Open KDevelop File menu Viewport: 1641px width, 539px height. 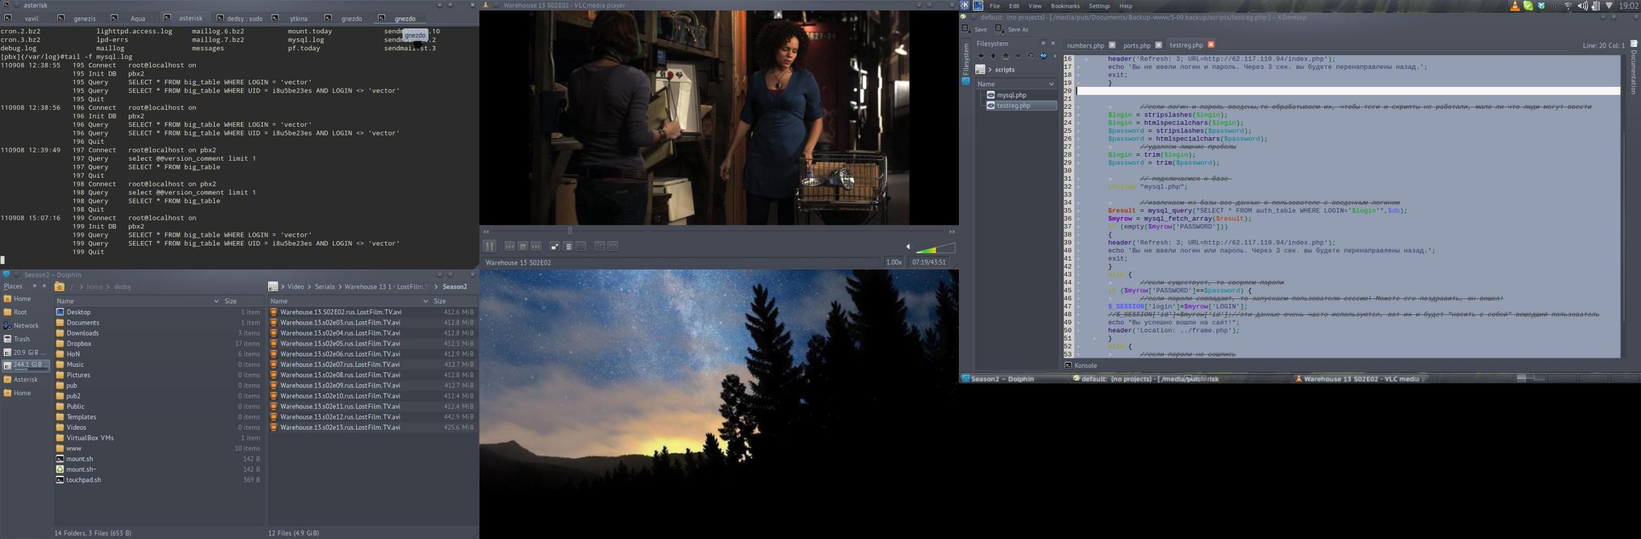(994, 5)
